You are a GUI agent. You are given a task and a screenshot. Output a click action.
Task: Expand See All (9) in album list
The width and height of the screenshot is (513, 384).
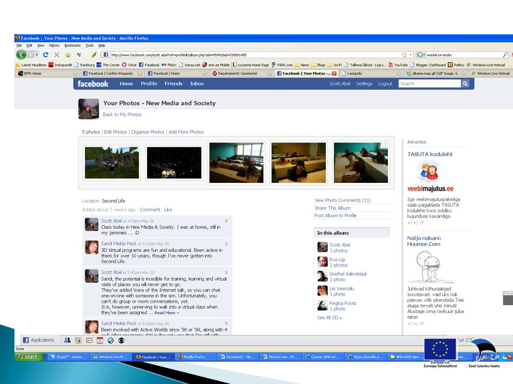(x=329, y=318)
